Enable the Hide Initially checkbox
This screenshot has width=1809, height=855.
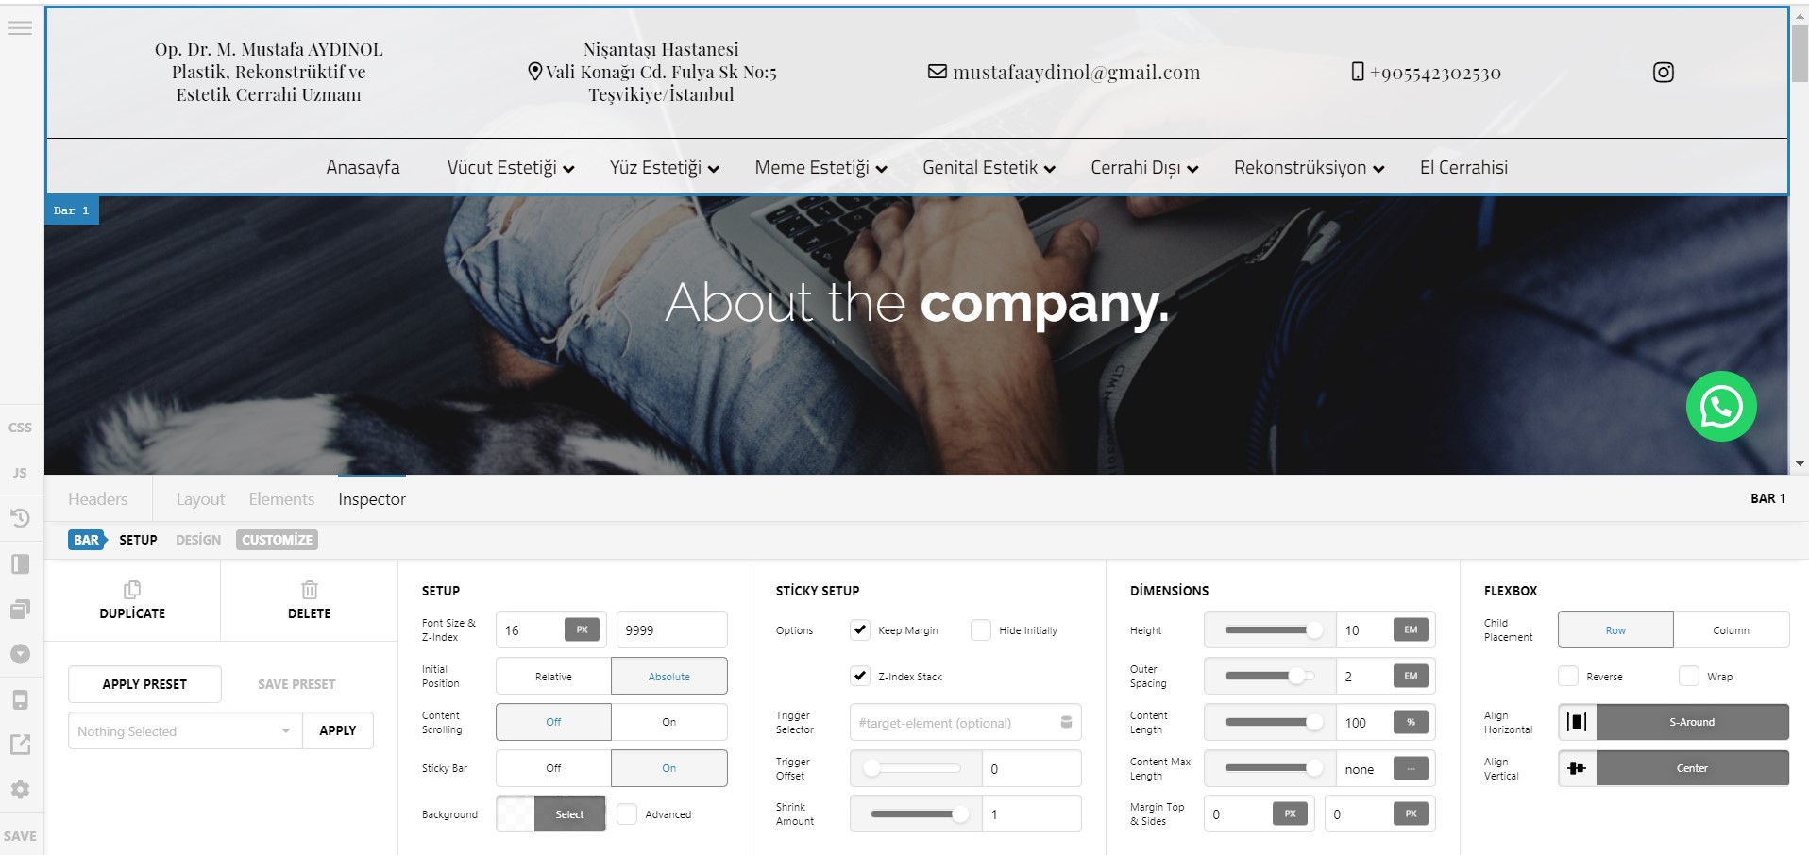pyautogui.click(x=981, y=629)
